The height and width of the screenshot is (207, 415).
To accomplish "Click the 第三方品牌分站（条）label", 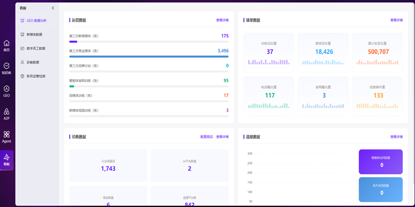I will (x=84, y=66).
